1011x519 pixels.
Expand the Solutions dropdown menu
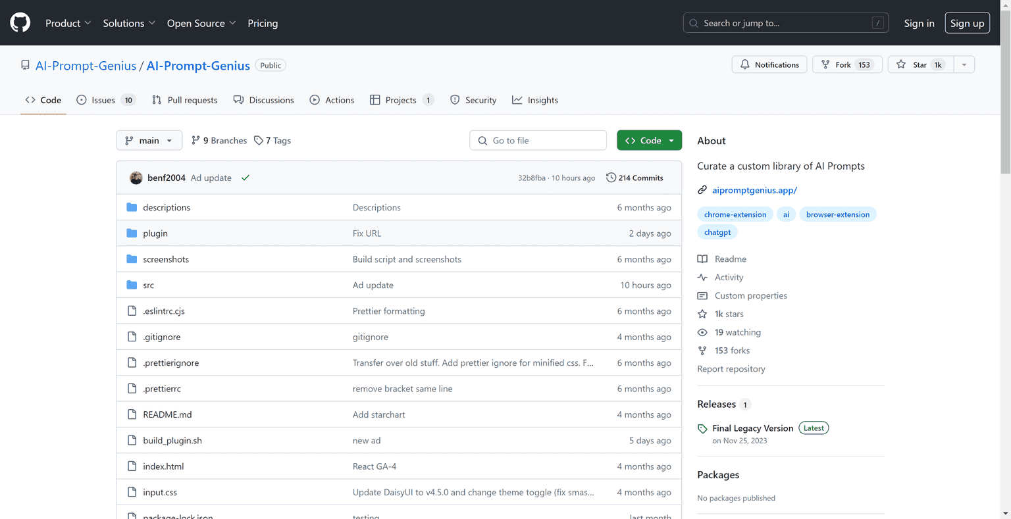[x=129, y=23]
